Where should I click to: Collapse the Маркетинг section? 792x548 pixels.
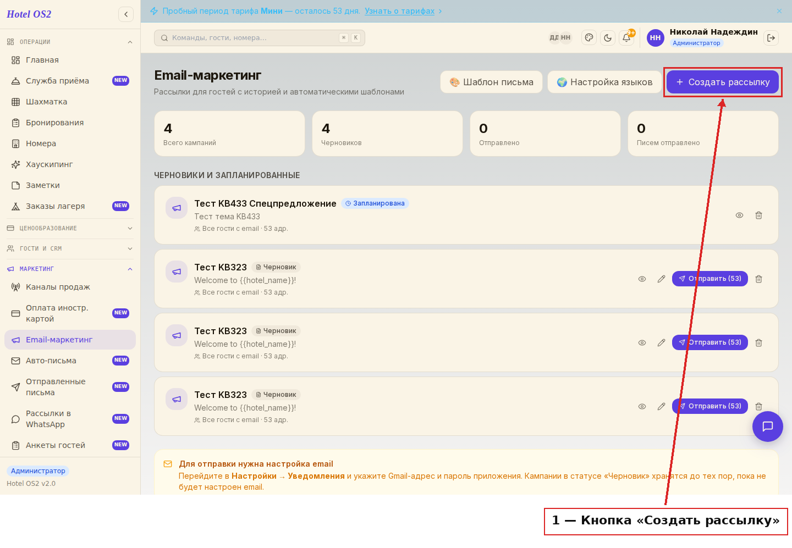pos(70,269)
